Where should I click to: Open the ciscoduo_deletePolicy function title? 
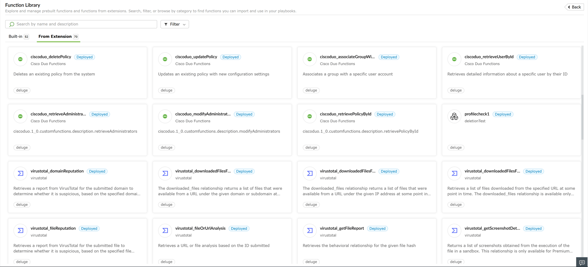(51, 57)
